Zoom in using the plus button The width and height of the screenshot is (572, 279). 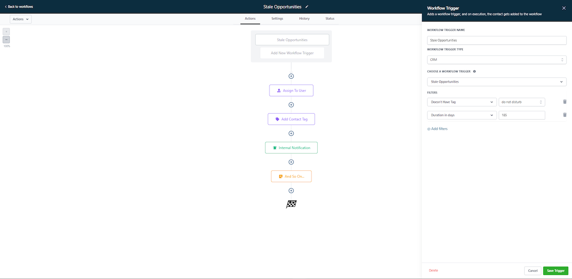point(6,32)
